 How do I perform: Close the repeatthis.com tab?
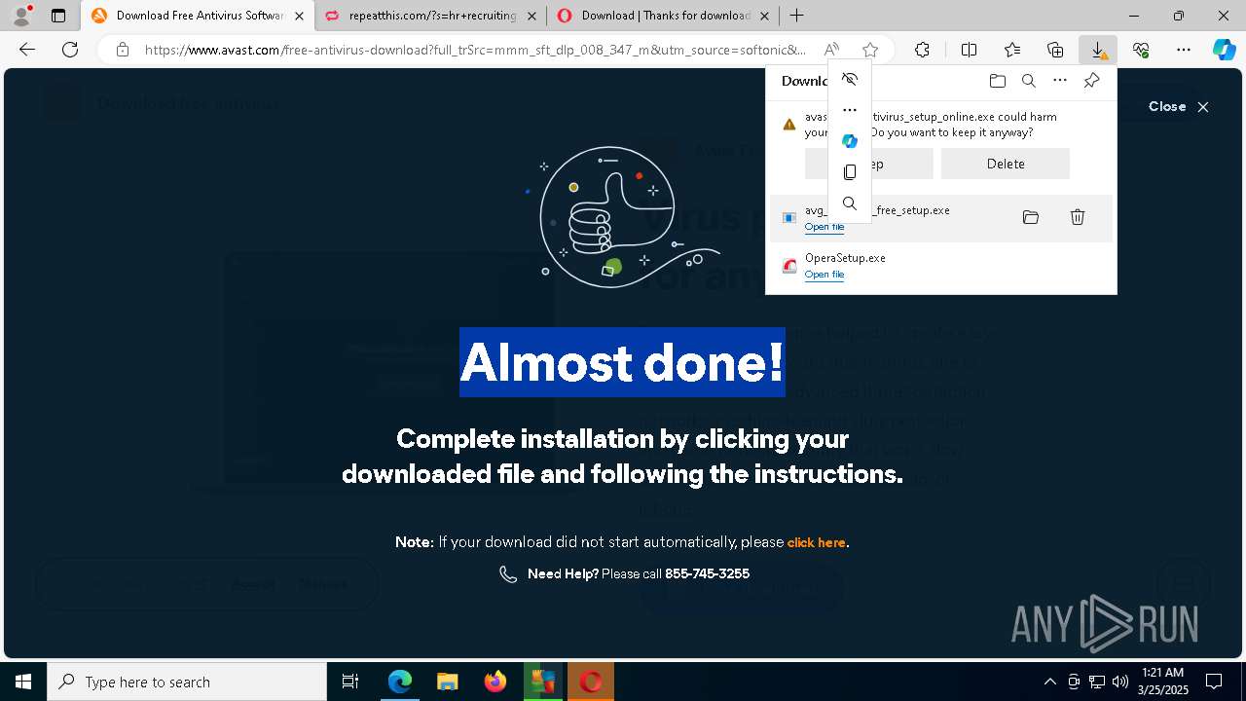click(531, 16)
